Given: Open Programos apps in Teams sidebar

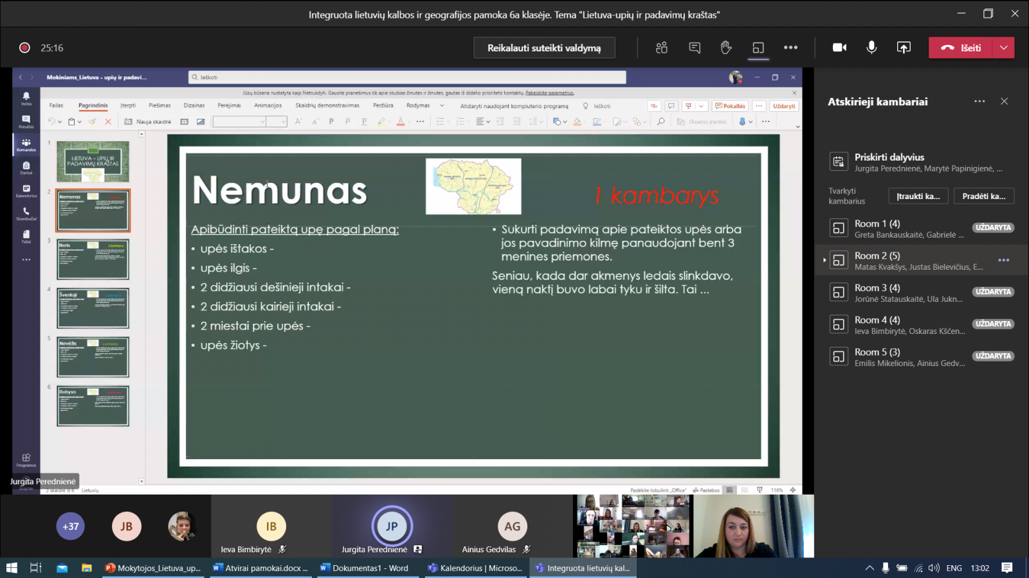Looking at the screenshot, I should 26,460.
